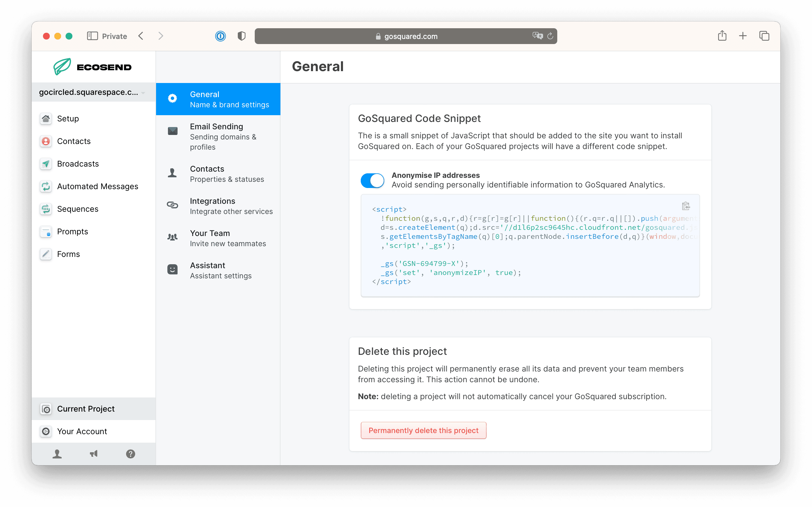
Task: Click Permanently delete this project button
Action: 423,430
